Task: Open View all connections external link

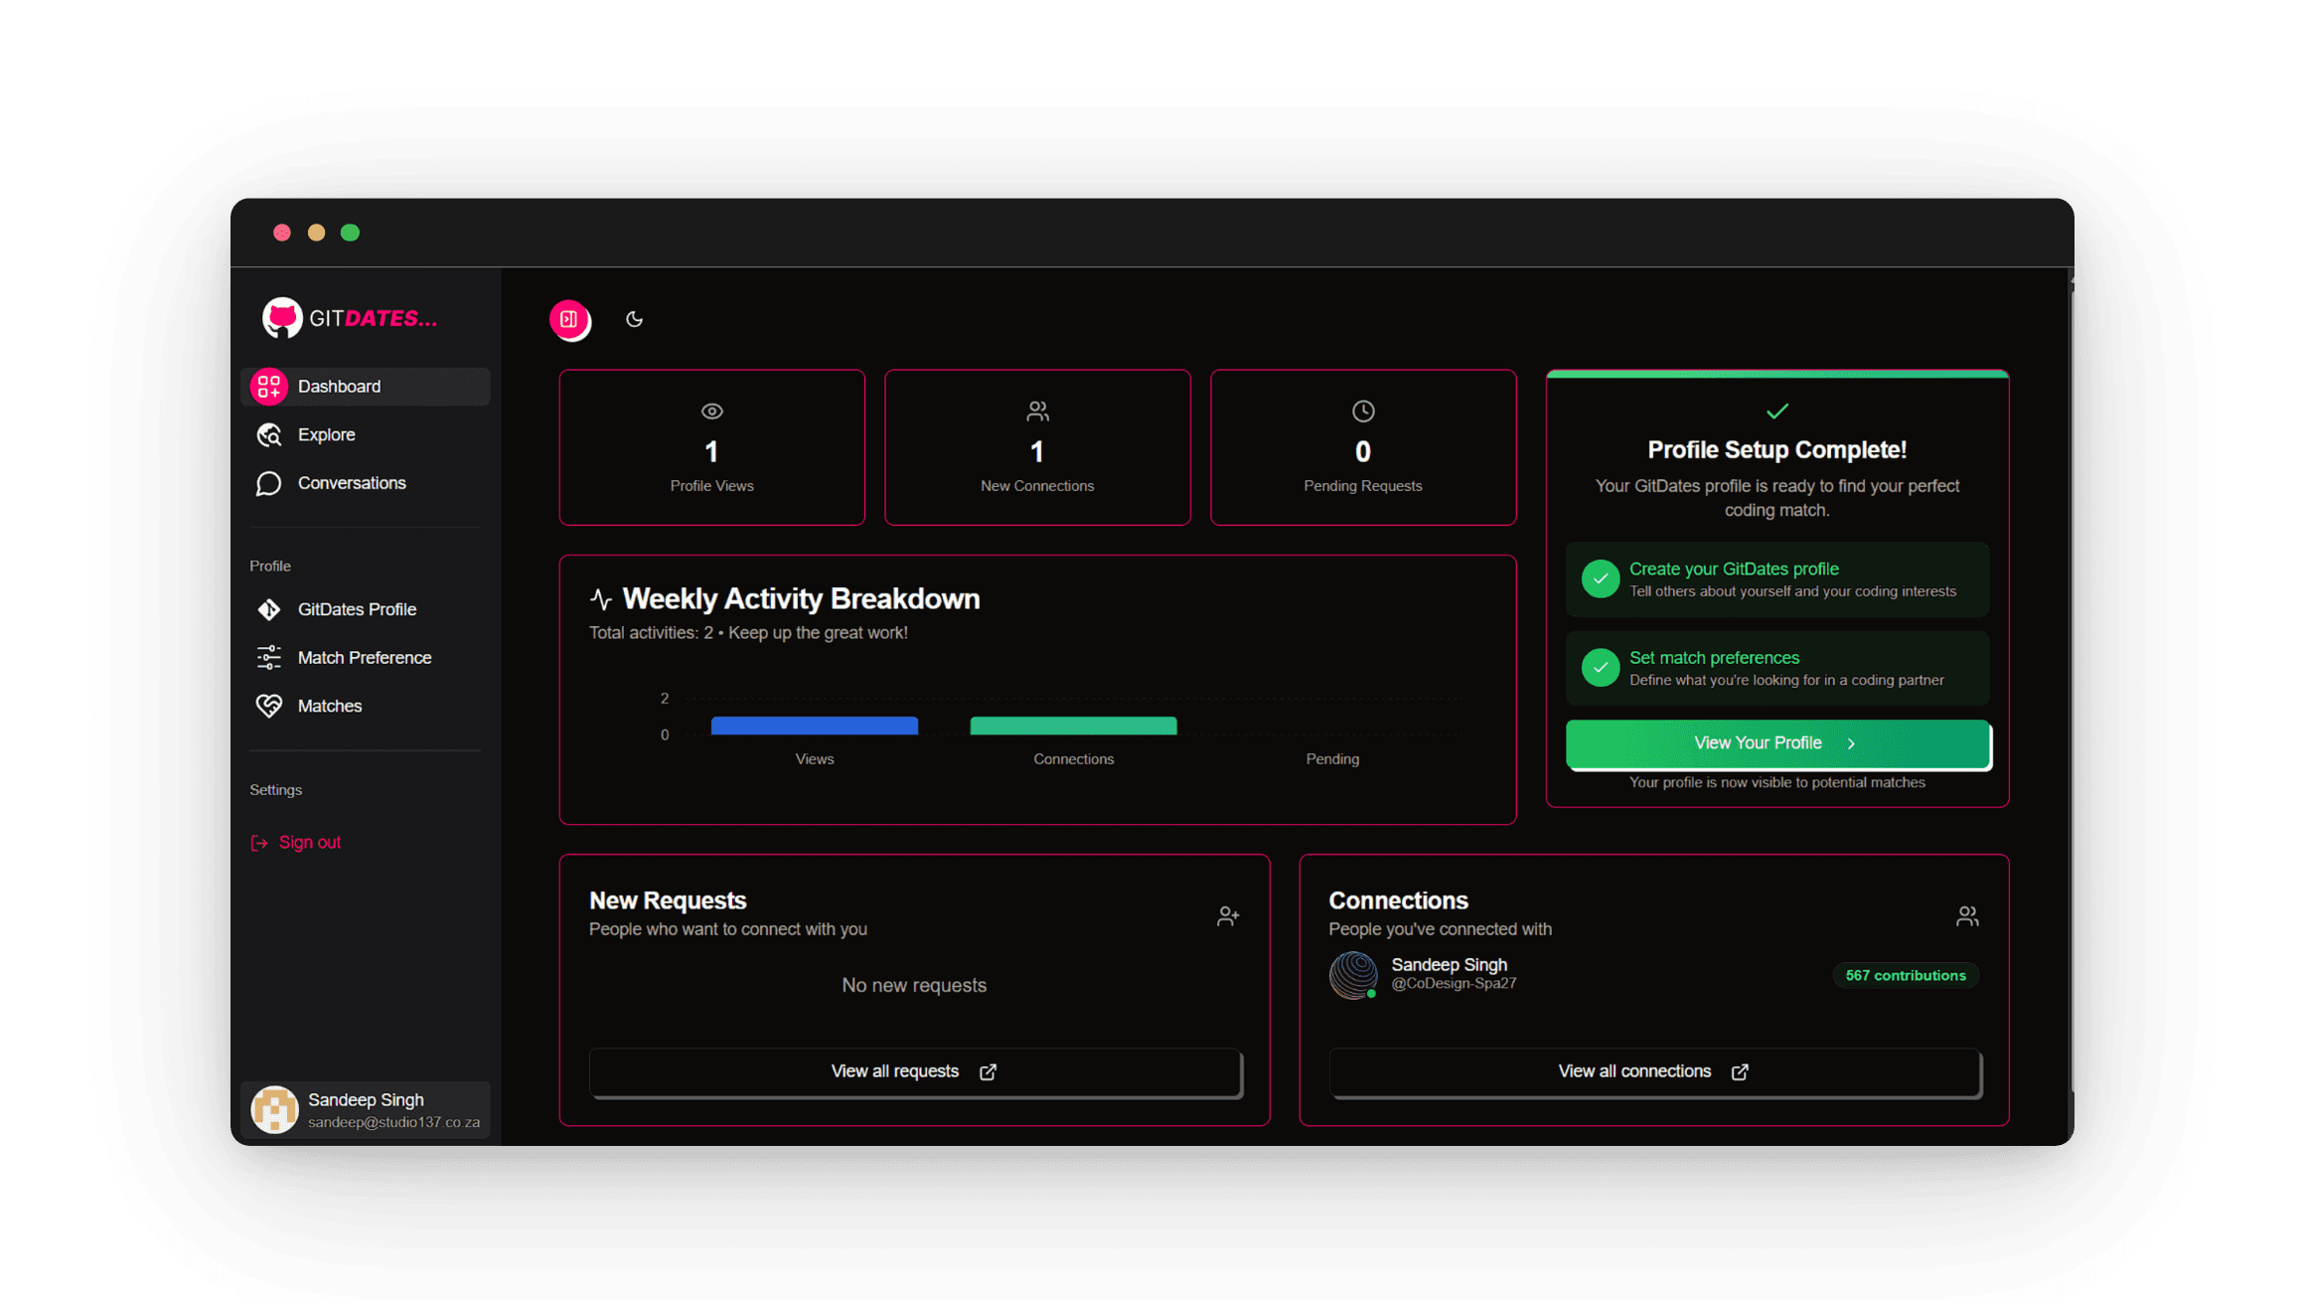Action: (1653, 1071)
